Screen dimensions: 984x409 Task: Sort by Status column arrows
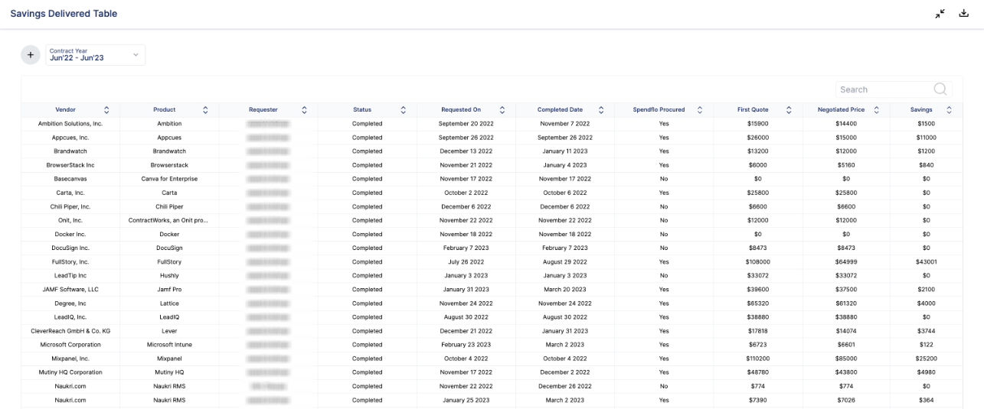[404, 110]
